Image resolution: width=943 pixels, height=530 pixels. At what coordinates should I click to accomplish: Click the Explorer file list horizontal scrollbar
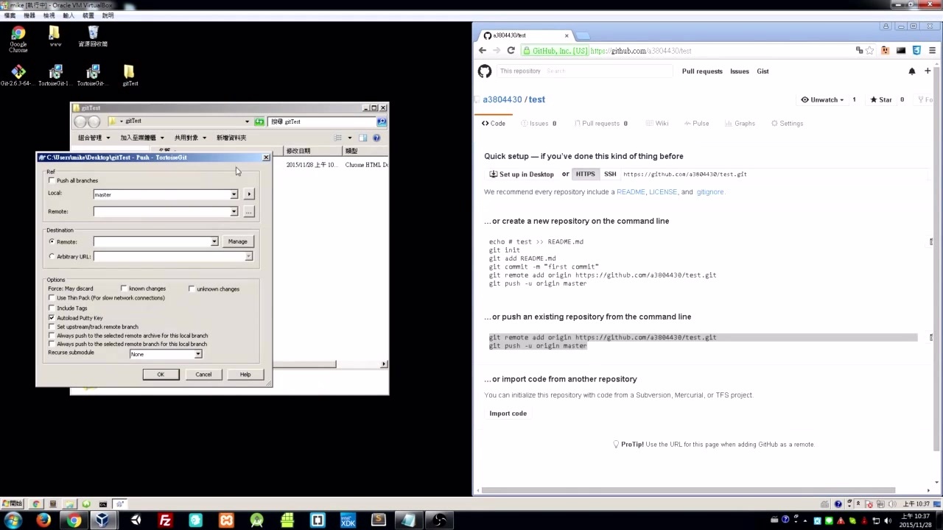point(304,364)
